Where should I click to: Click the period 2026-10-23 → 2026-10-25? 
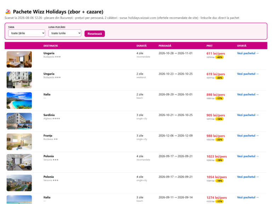point(175,74)
